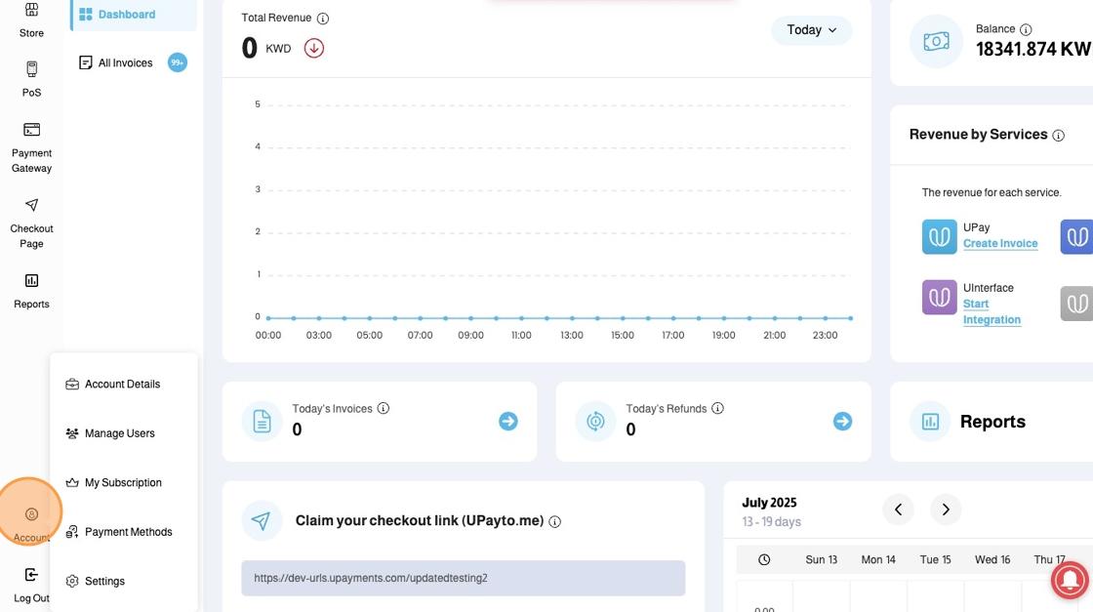This screenshot has width=1093, height=612.
Task: Select Account Details from account menu
Action: (122, 385)
